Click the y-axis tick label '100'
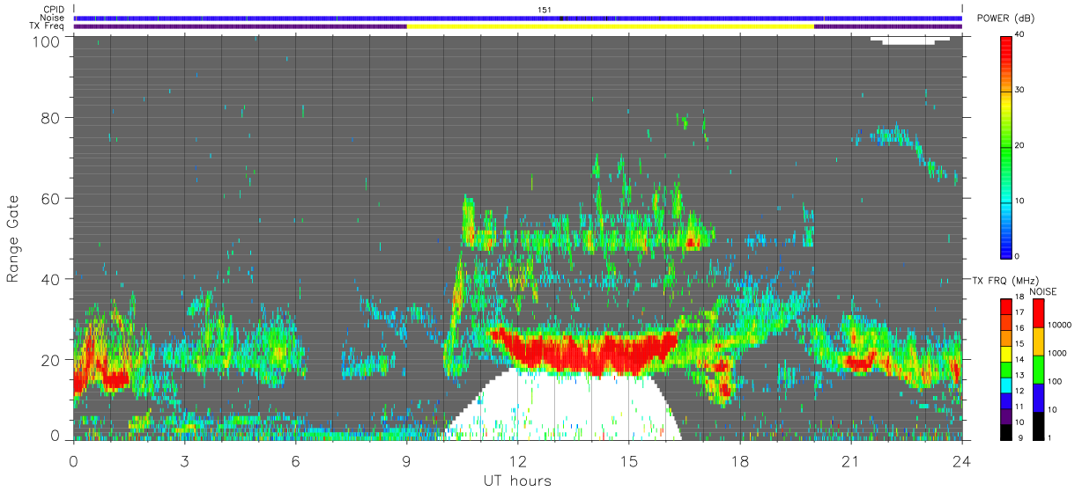The width and height of the screenshot is (1082, 499). click(x=48, y=40)
